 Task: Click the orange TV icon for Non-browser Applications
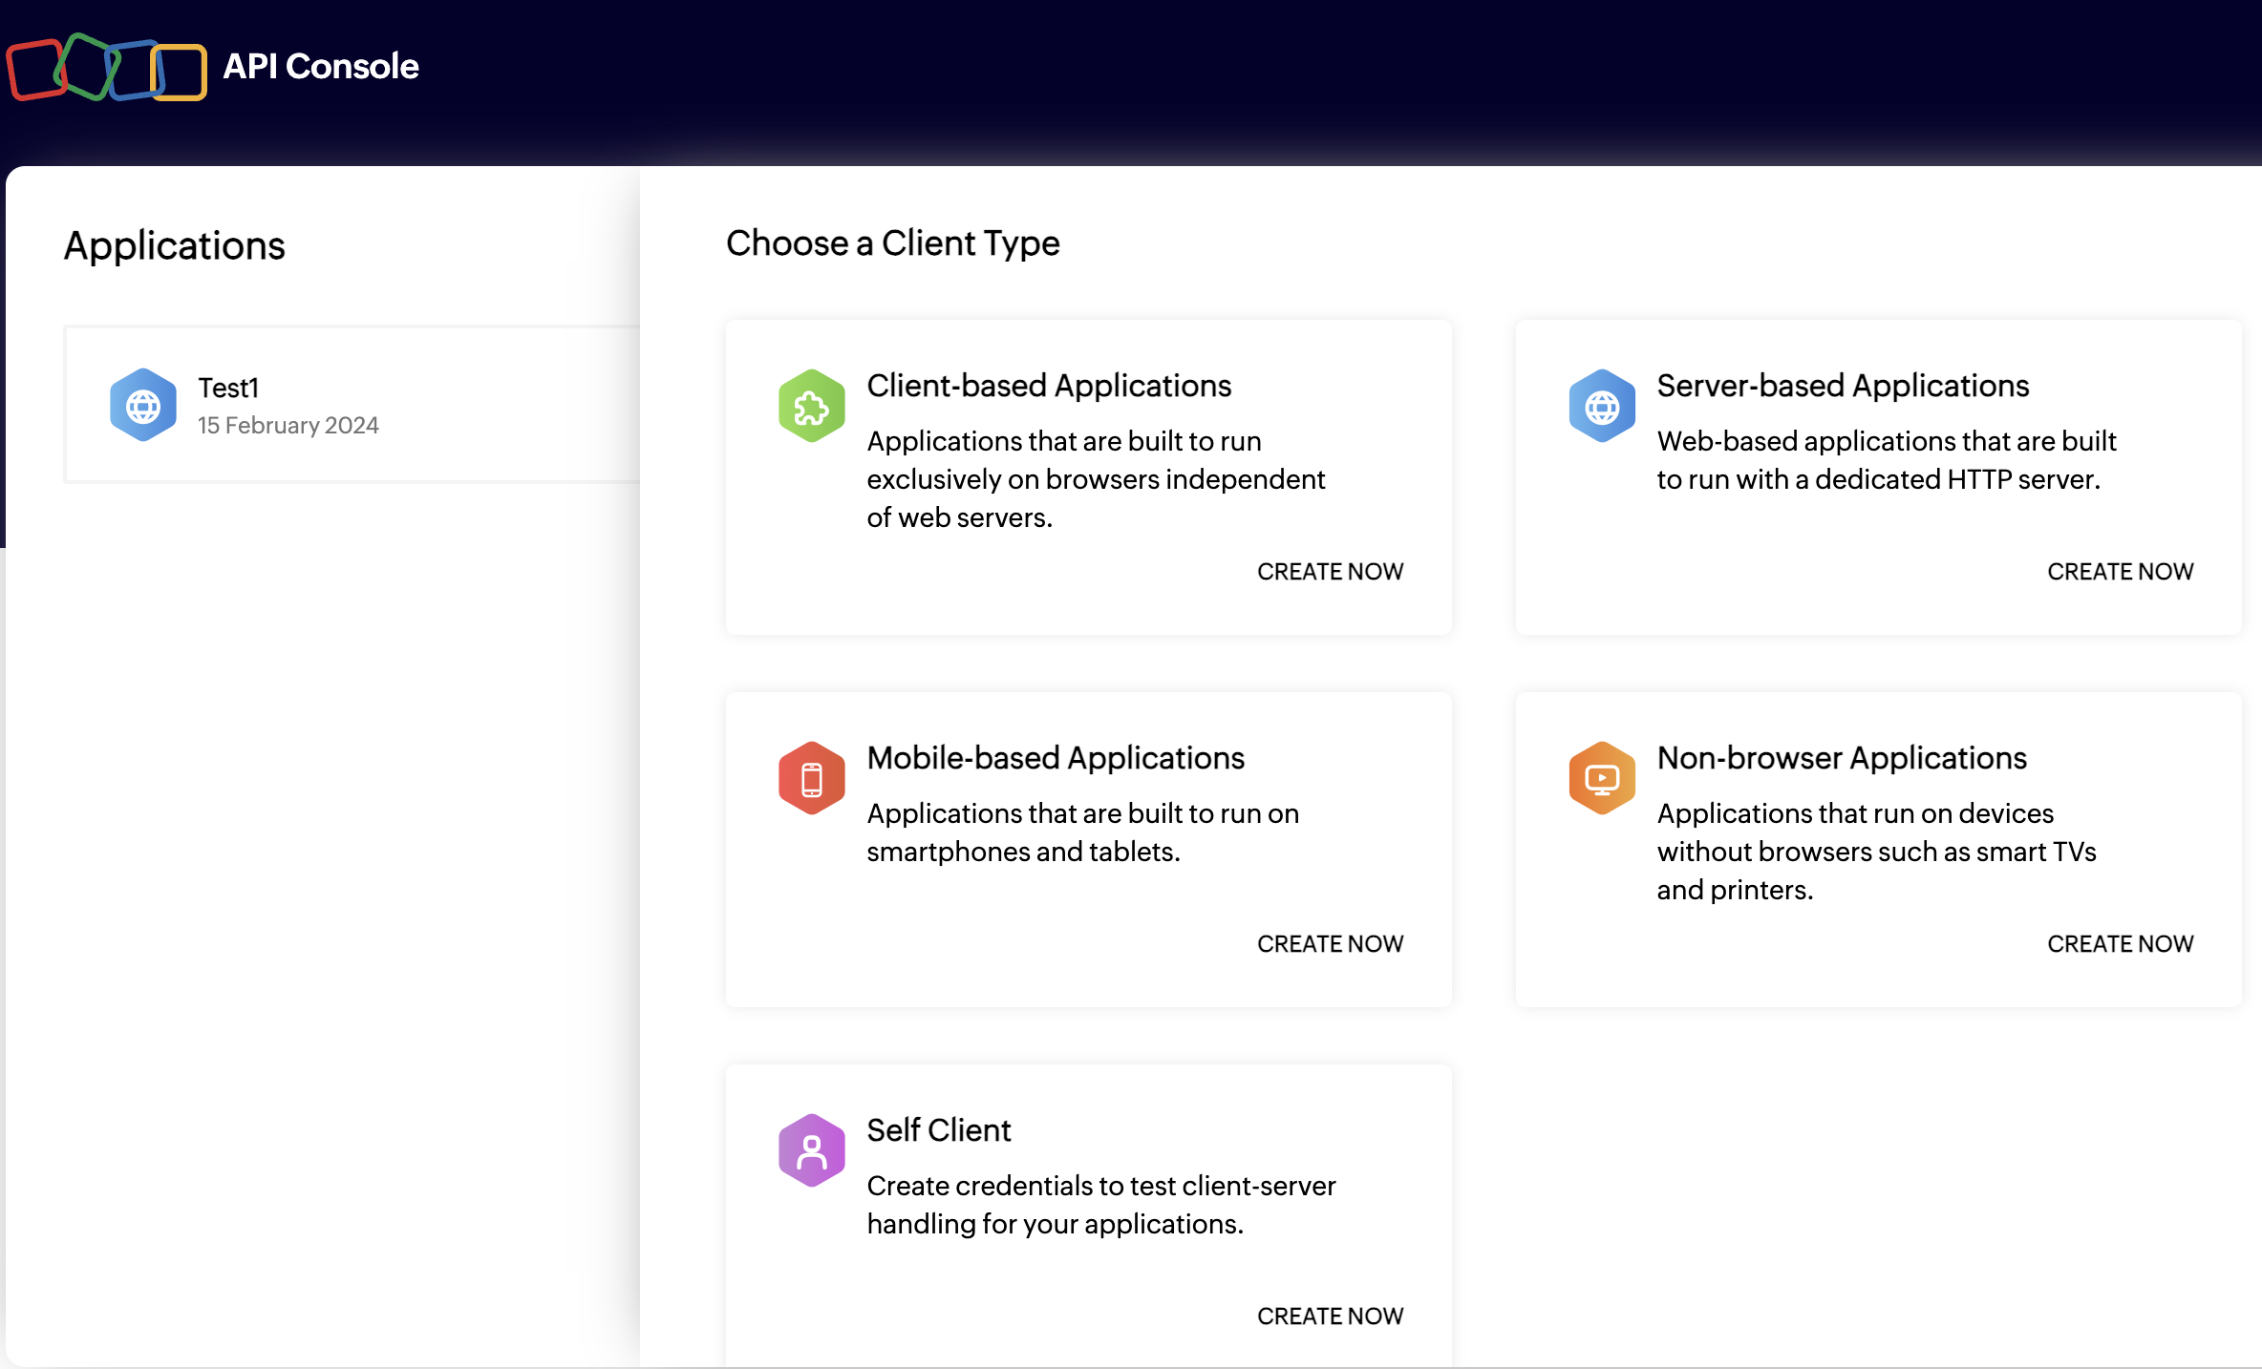coord(1602,777)
